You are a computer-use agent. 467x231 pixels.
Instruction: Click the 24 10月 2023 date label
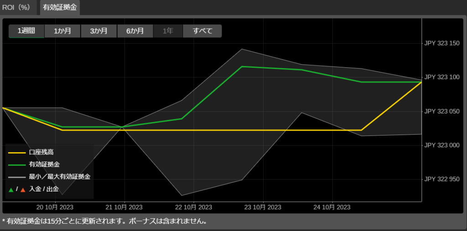point(332,207)
